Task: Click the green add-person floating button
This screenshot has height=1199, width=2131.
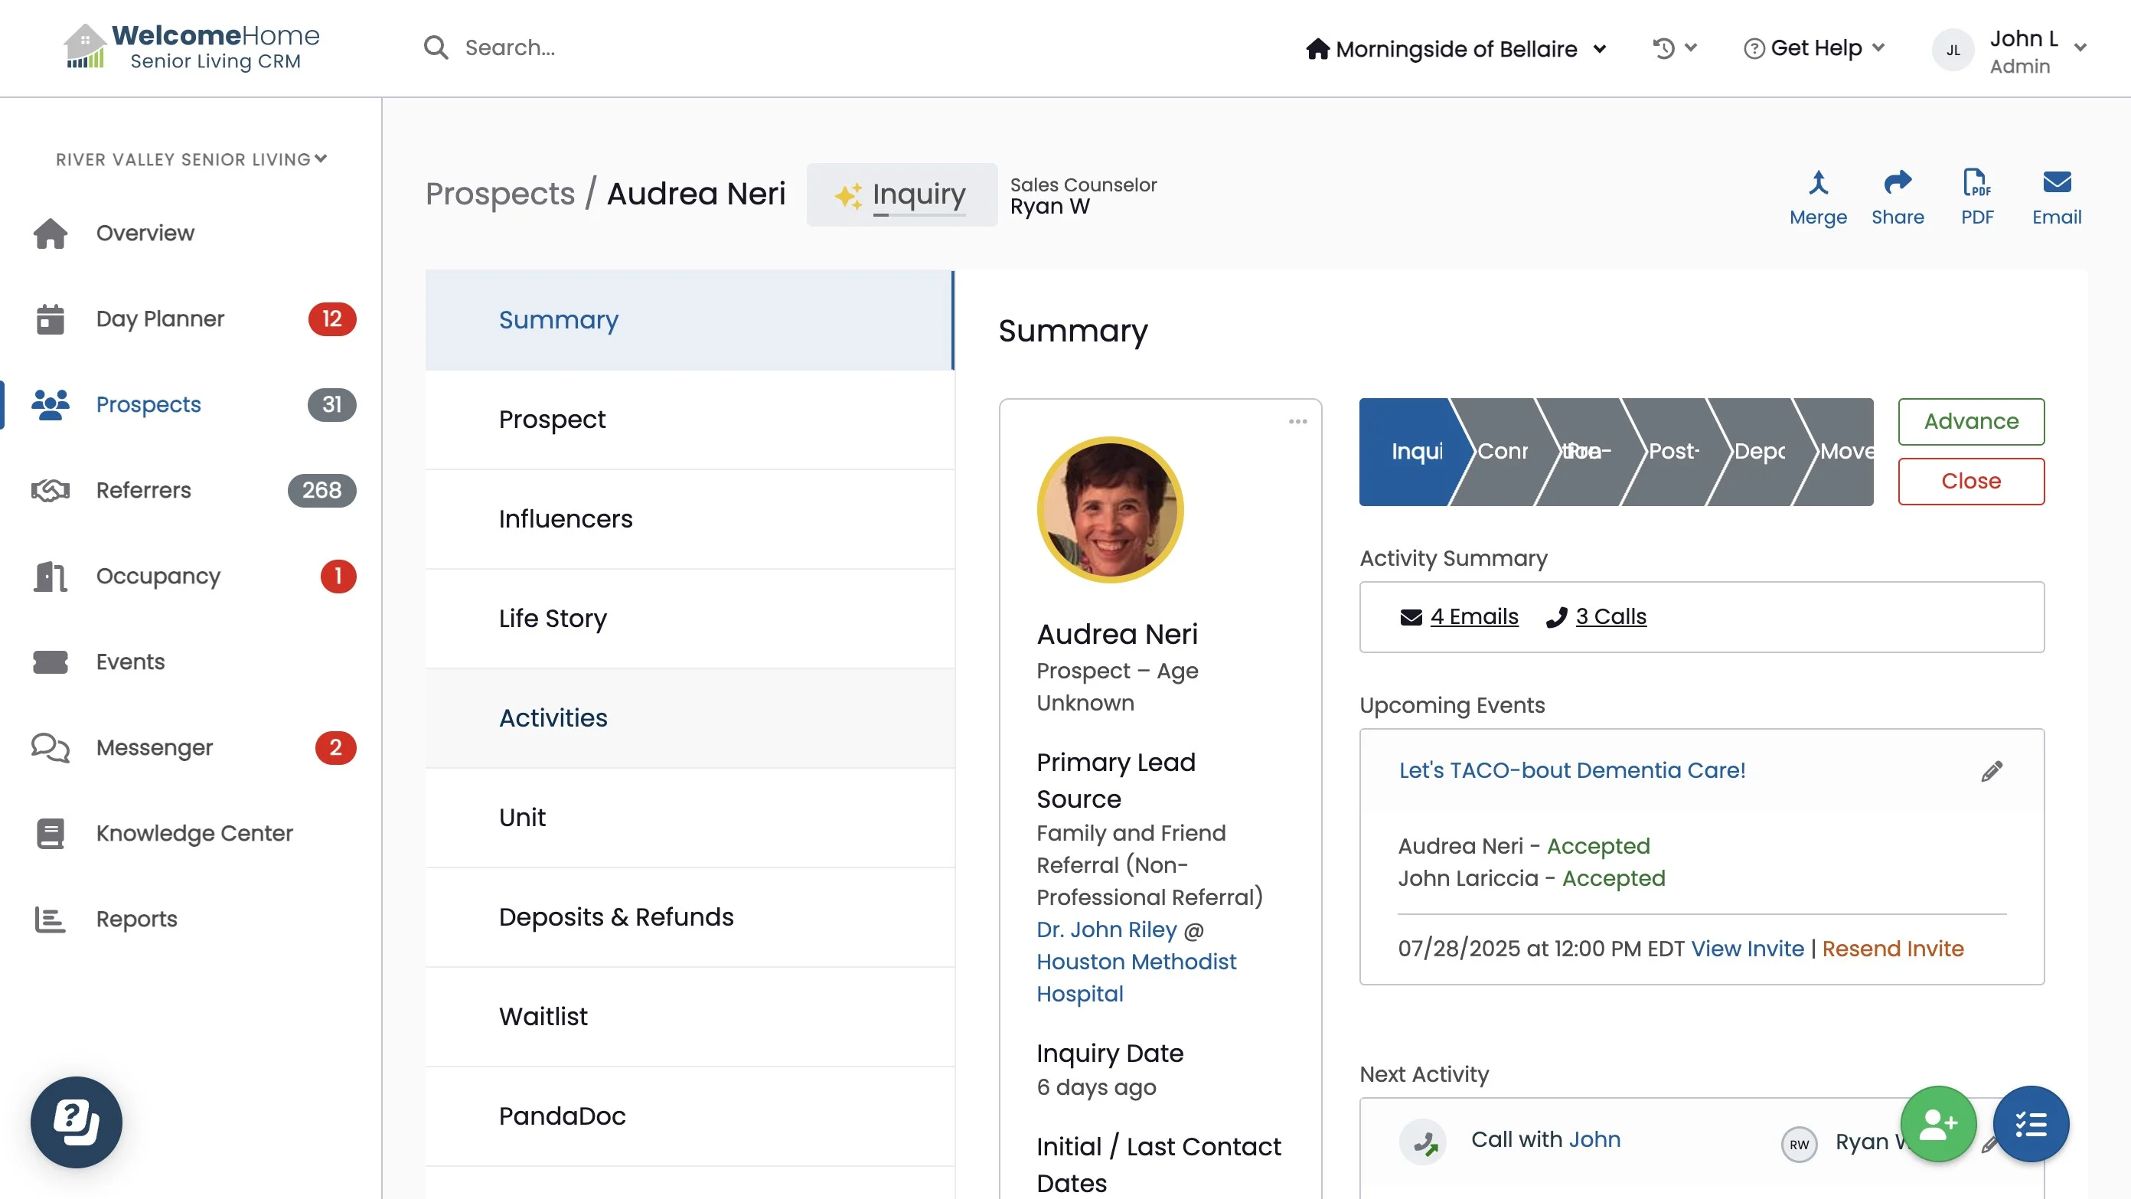Action: (x=1937, y=1124)
